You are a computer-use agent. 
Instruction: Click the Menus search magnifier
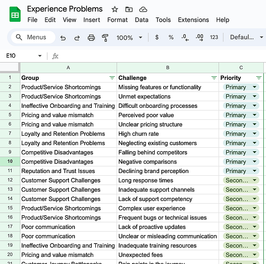[19, 37]
